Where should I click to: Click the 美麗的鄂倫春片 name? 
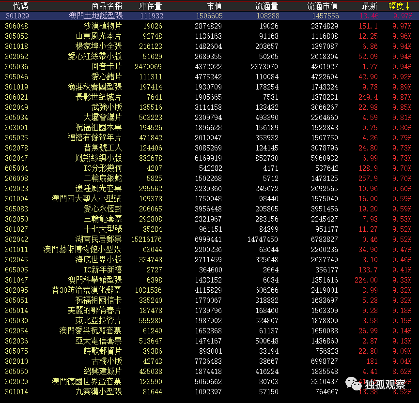[95, 310]
